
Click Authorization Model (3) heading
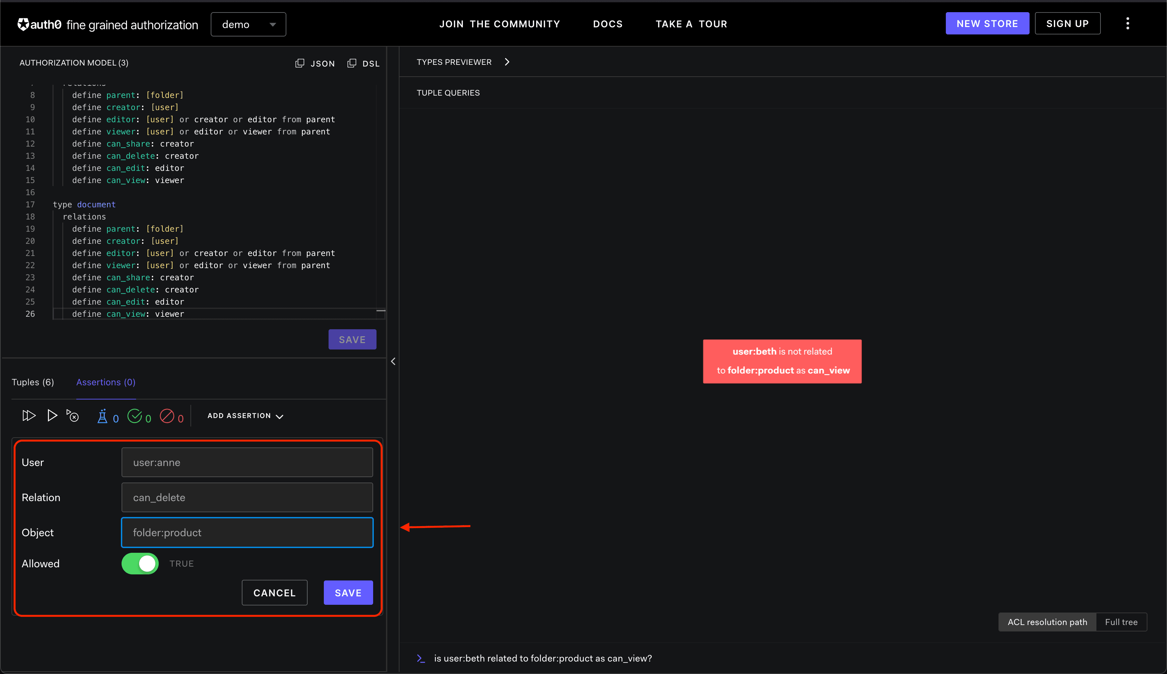74,63
